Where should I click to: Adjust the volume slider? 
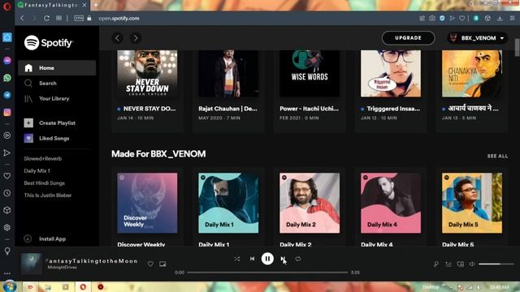point(496,264)
